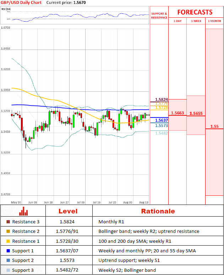This screenshot has width=224, height=275.
Task: Click the 1 month forecast value 1.55
Action: coord(214,126)
